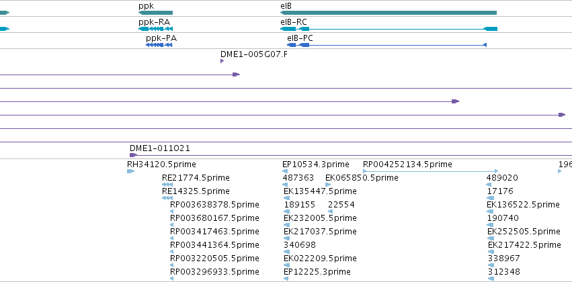The image size is (572, 282).
Task: Select RP003638378.5prime label
Action: click(214, 205)
